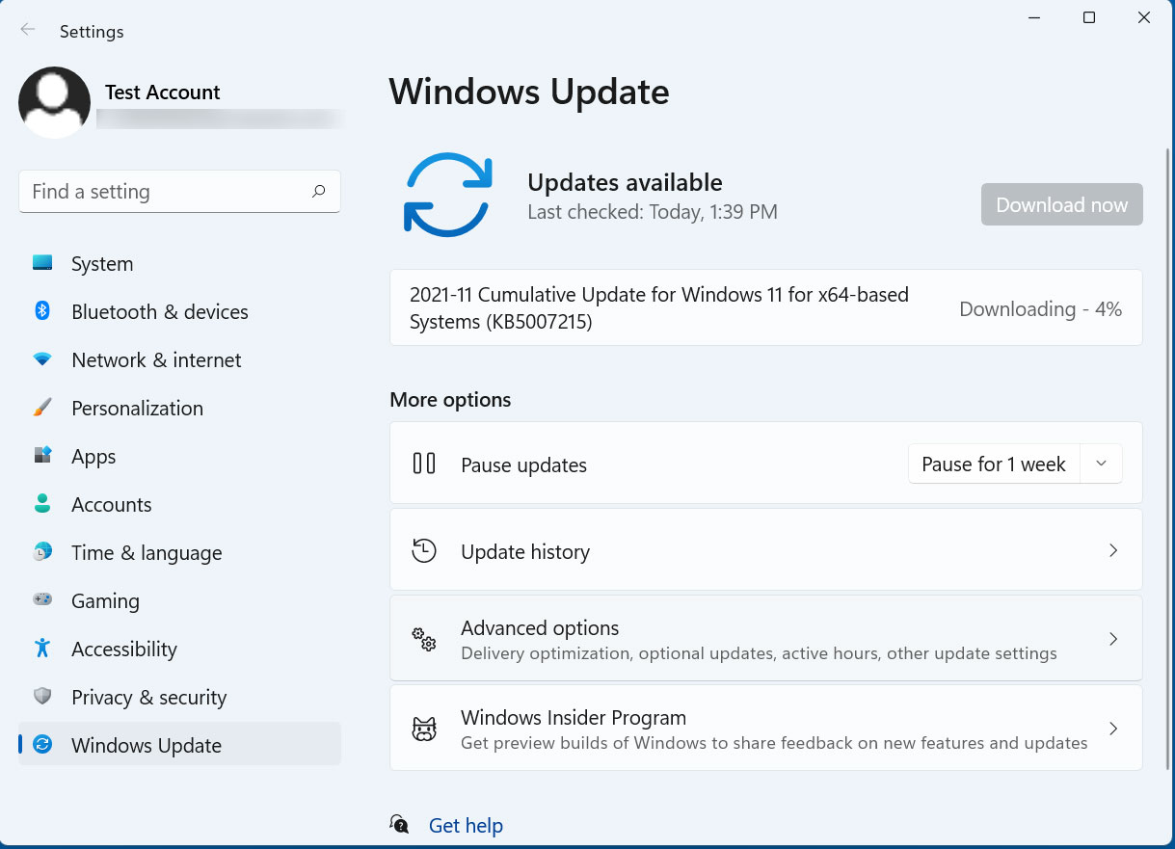This screenshot has height=849, width=1175.
Task: Click the Time & language globe icon
Action: click(42, 552)
